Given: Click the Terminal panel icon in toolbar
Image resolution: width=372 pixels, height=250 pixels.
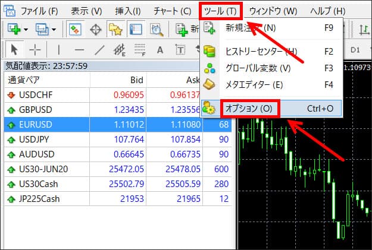Looking at the screenshot, I should point(135,29).
